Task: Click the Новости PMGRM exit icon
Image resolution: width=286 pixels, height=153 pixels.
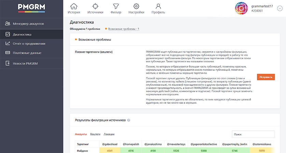Action: [x=8, y=63]
